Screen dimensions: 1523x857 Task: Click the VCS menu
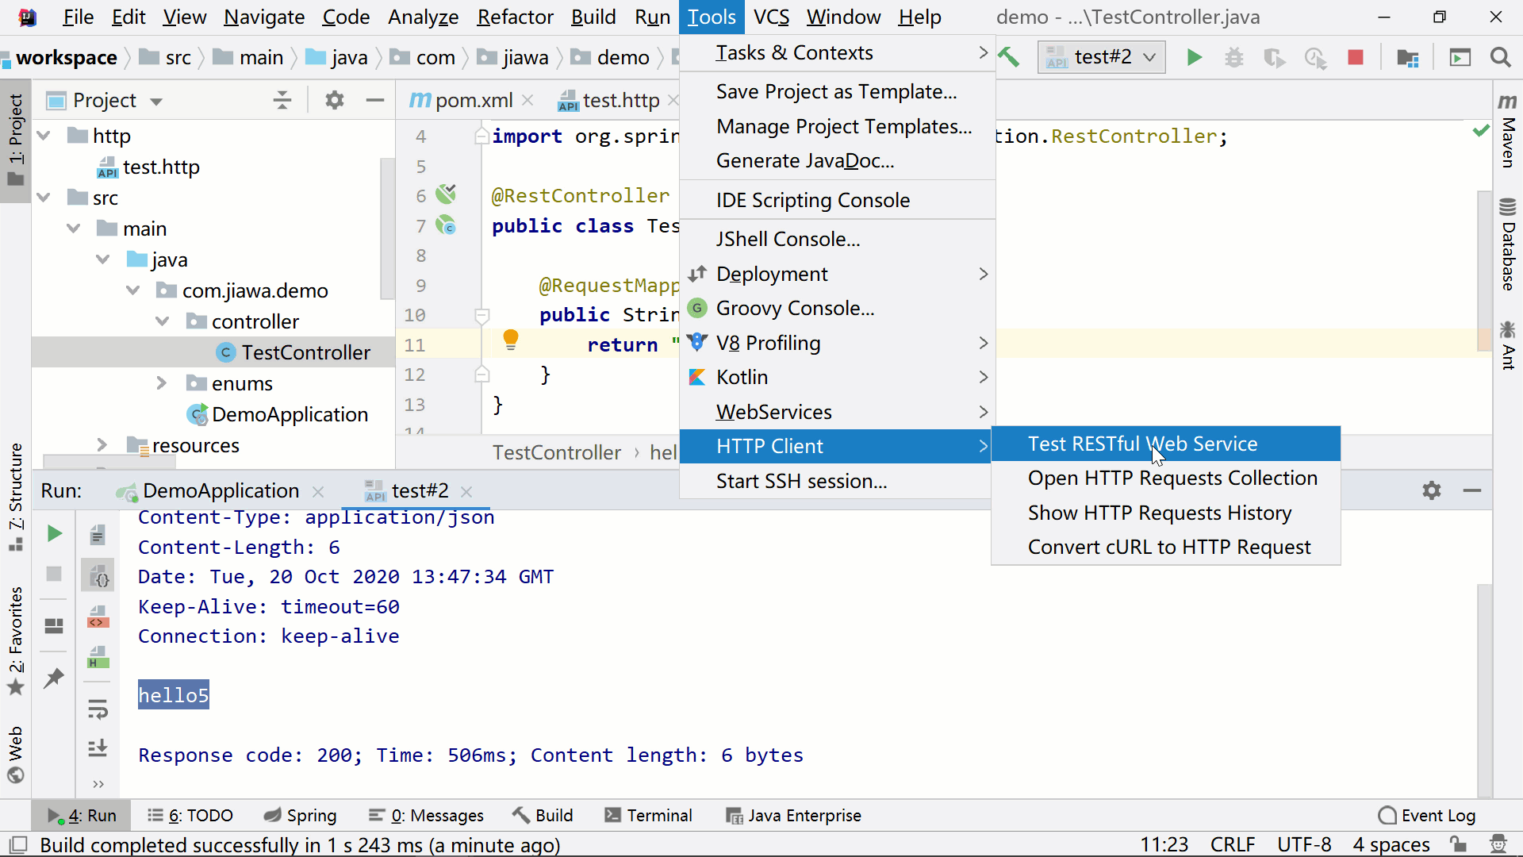point(771,17)
